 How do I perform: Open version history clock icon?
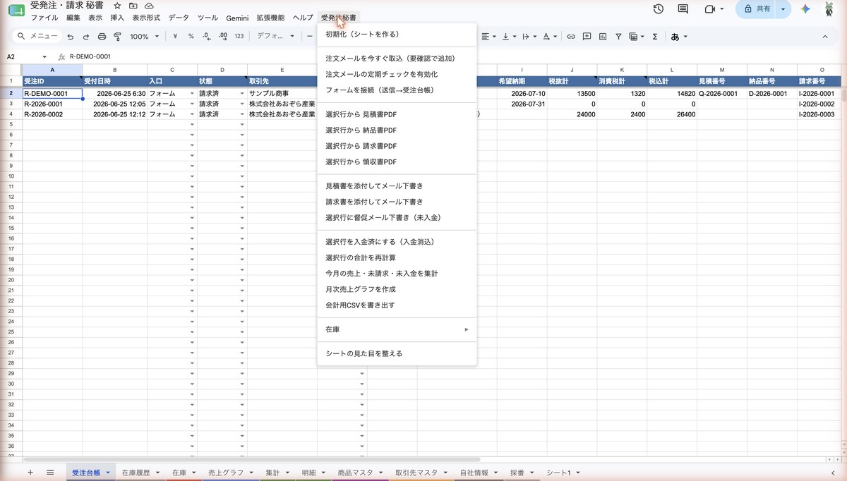[x=658, y=9]
